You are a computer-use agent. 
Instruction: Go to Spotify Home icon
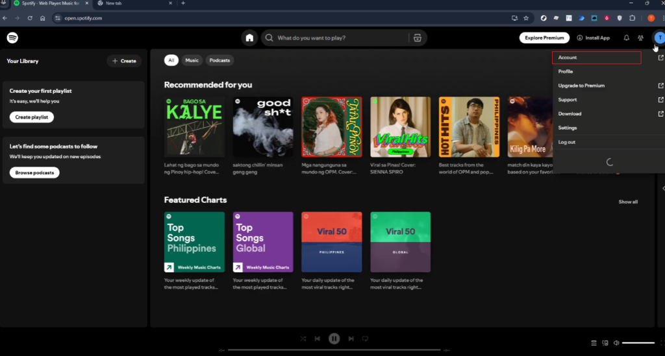[x=249, y=38]
